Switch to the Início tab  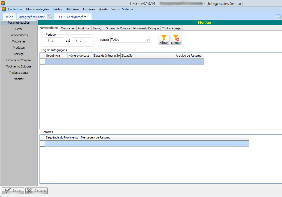(x=10, y=17)
